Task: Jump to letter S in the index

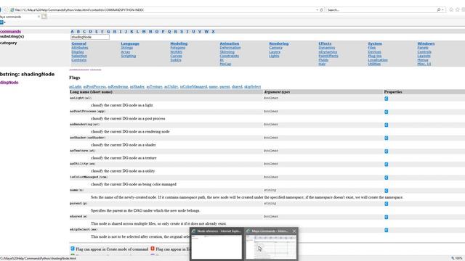Action: [182, 31]
